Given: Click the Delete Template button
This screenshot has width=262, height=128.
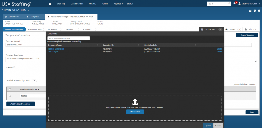Looking at the screenshot, I should 247,35.
